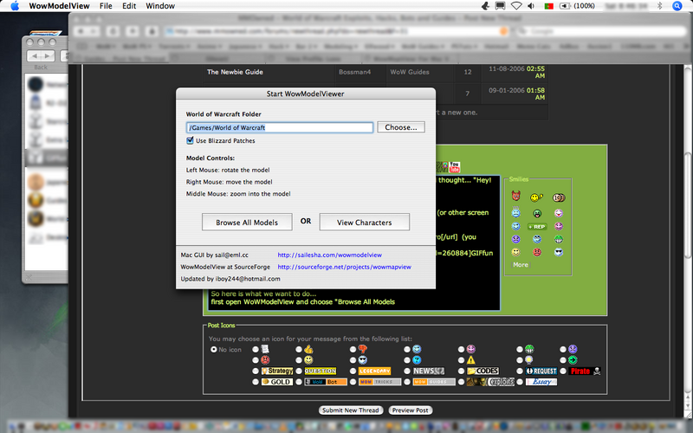
Task: Select the LEGENDARY post icon radio
Action: pyautogui.click(x=353, y=372)
